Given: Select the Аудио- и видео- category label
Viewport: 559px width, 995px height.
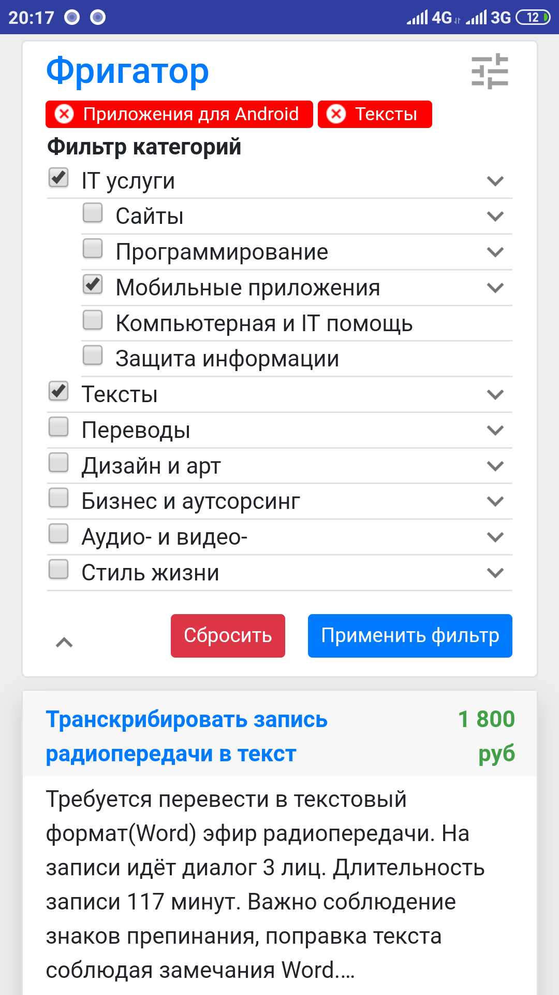Looking at the screenshot, I should pyautogui.click(x=165, y=537).
